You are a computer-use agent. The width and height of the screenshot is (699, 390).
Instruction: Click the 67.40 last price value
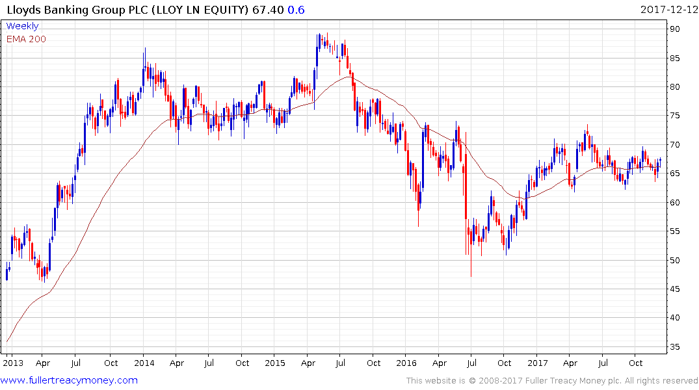[268, 10]
